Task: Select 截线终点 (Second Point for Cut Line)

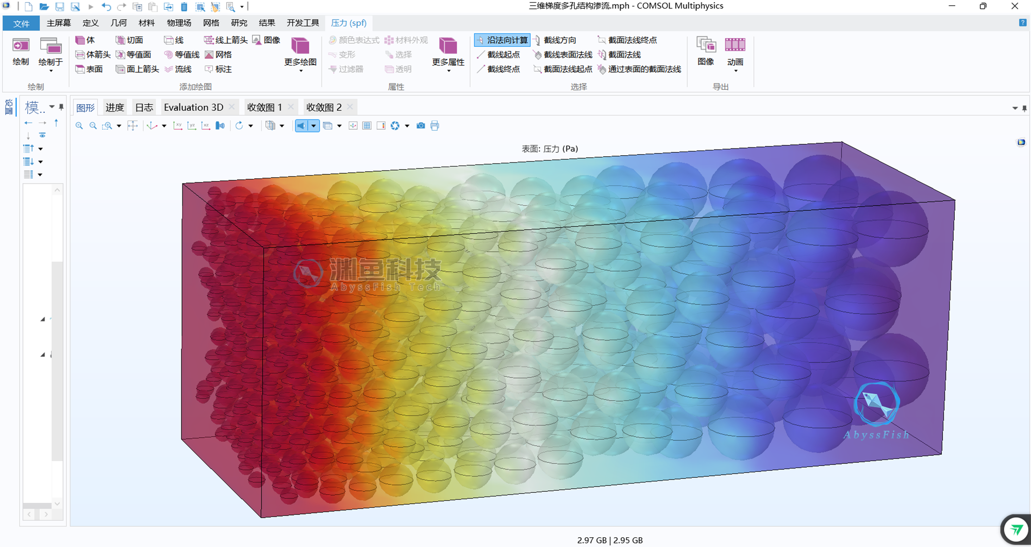Action: [498, 69]
